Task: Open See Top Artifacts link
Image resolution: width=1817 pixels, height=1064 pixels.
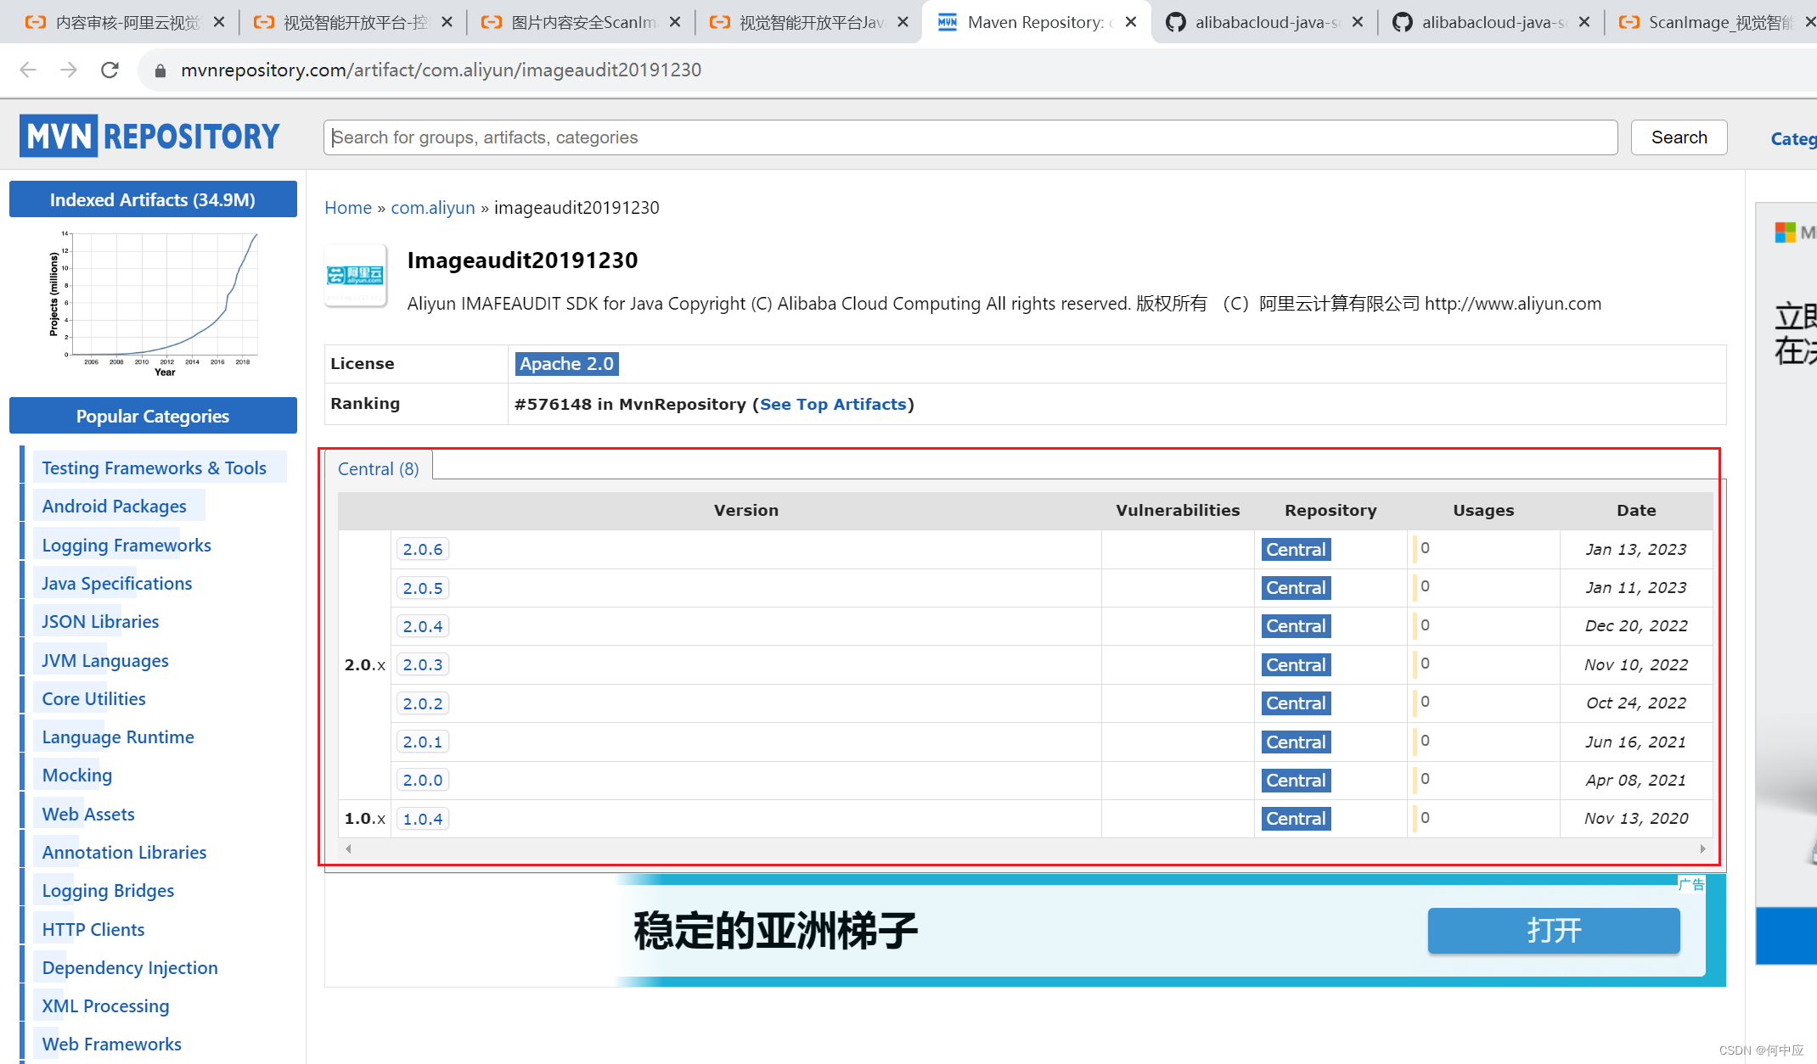Action: pyautogui.click(x=832, y=404)
